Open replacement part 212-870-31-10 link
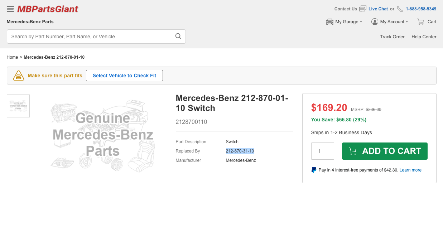The width and height of the screenshot is (443, 232). (240, 151)
